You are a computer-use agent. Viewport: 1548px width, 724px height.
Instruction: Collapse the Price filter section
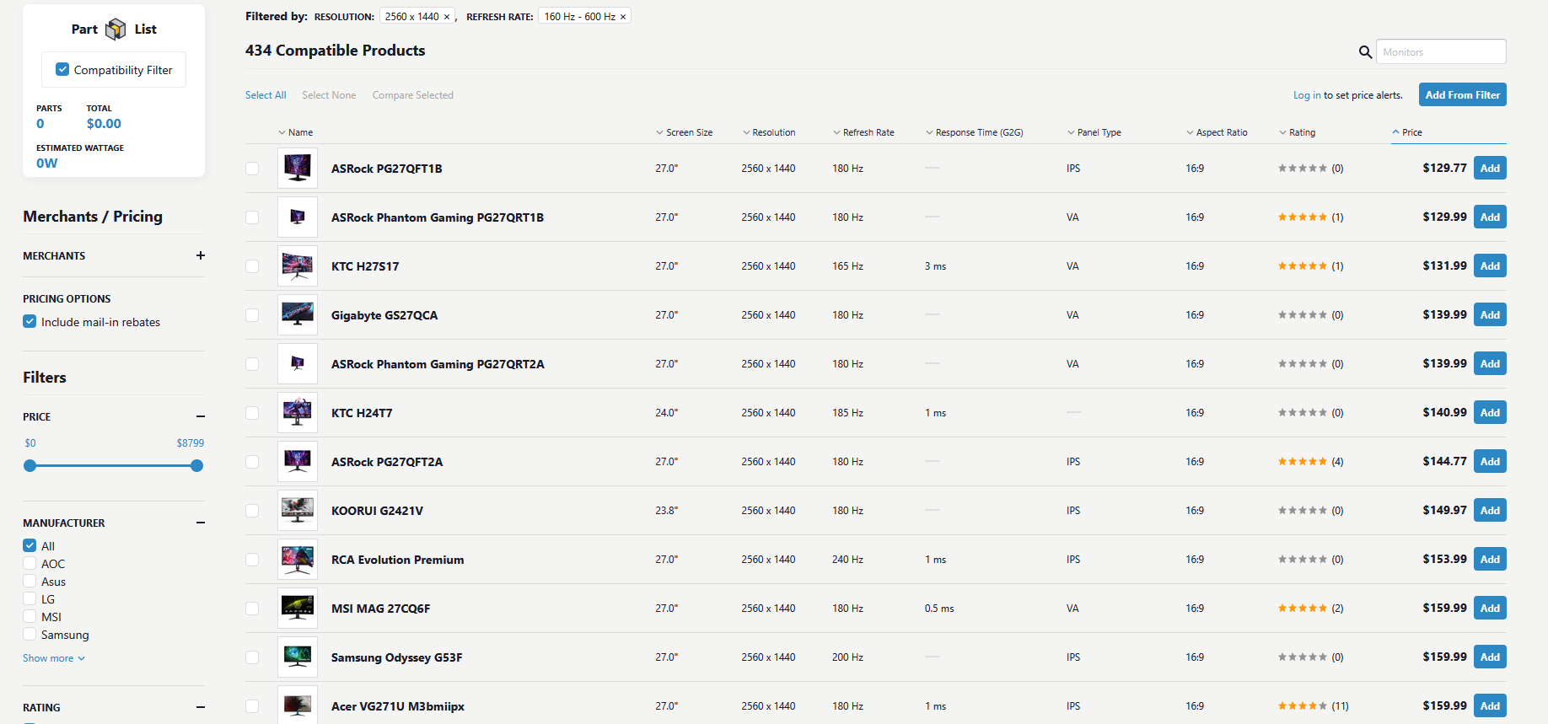201,416
